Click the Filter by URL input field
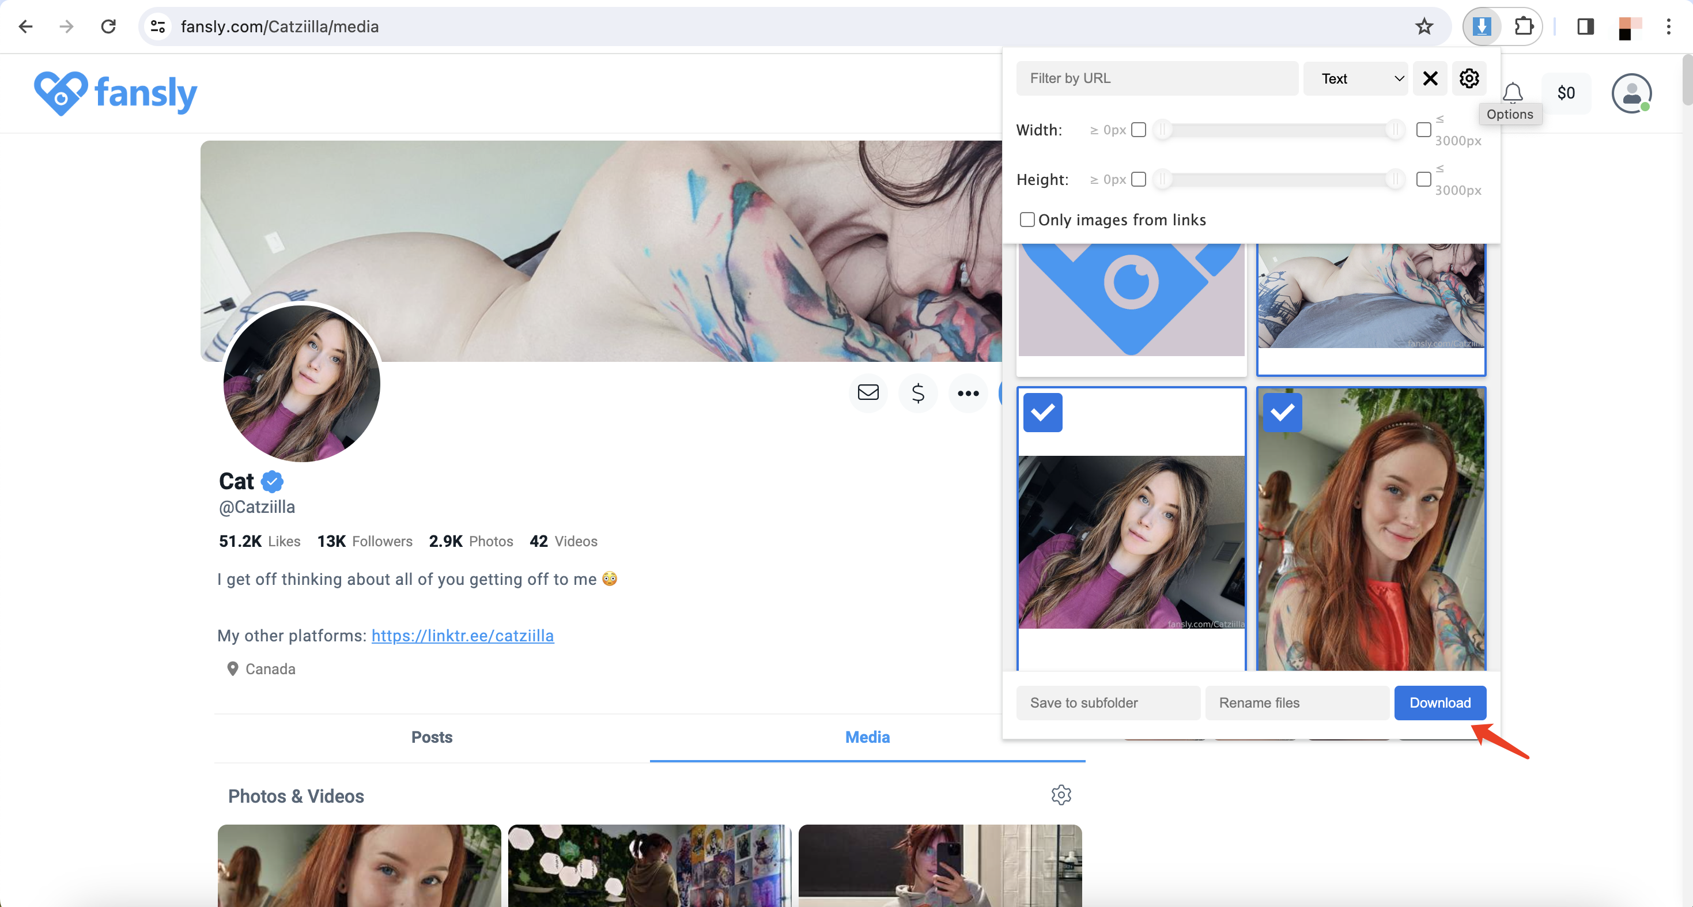1693x907 pixels. (1157, 77)
